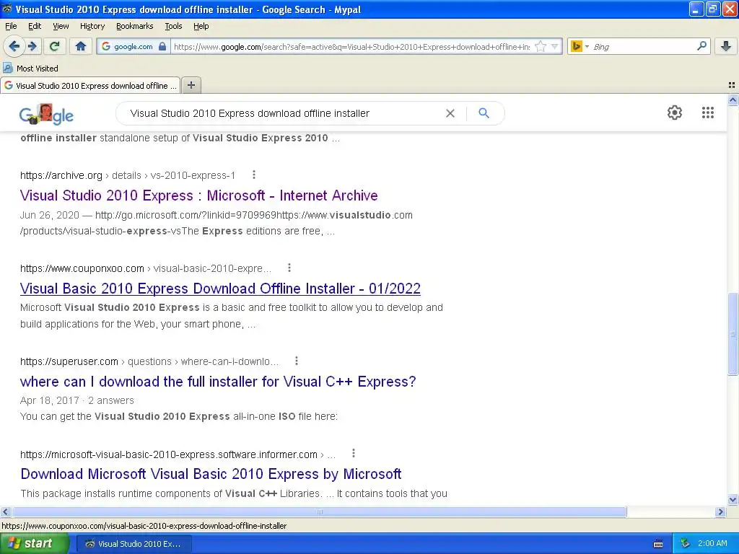Viewport: 739px width, 554px height.
Task: Open the Most Visited bookmarks folder
Action: (x=30, y=69)
